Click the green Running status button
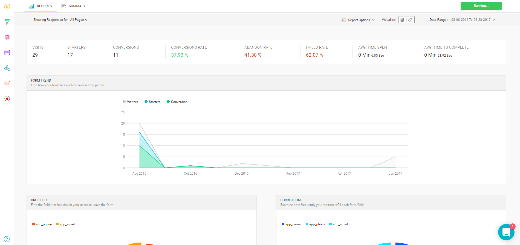 tap(481, 6)
